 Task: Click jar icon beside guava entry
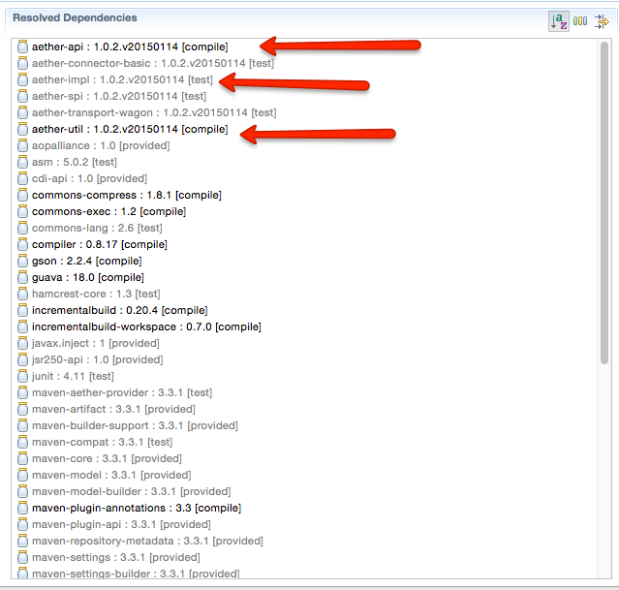[23, 277]
